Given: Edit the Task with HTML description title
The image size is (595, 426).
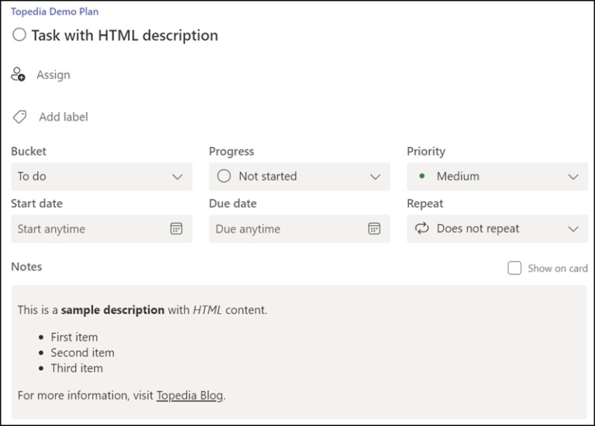Looking at the screenshot, I should (125, 36).
